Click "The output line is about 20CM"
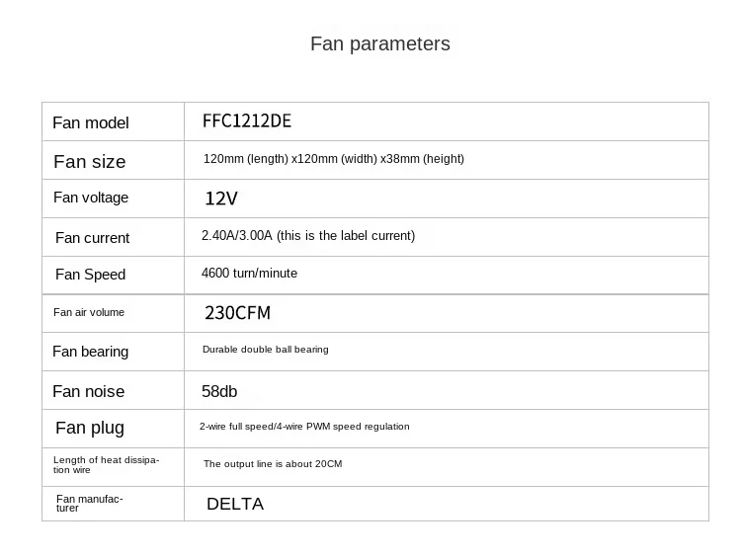Viewport: 741px width, 558px height. (273, 464)
